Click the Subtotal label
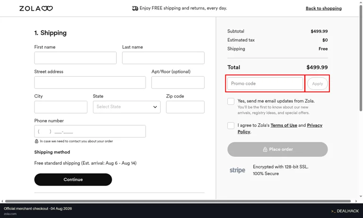Image resolution: width=363 pixels, height=218 pixels. pos(236,31)
